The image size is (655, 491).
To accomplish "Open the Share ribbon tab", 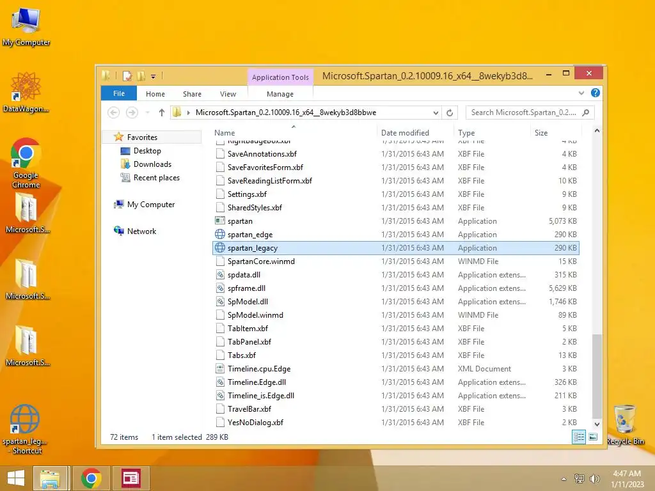I will (192, 94).
